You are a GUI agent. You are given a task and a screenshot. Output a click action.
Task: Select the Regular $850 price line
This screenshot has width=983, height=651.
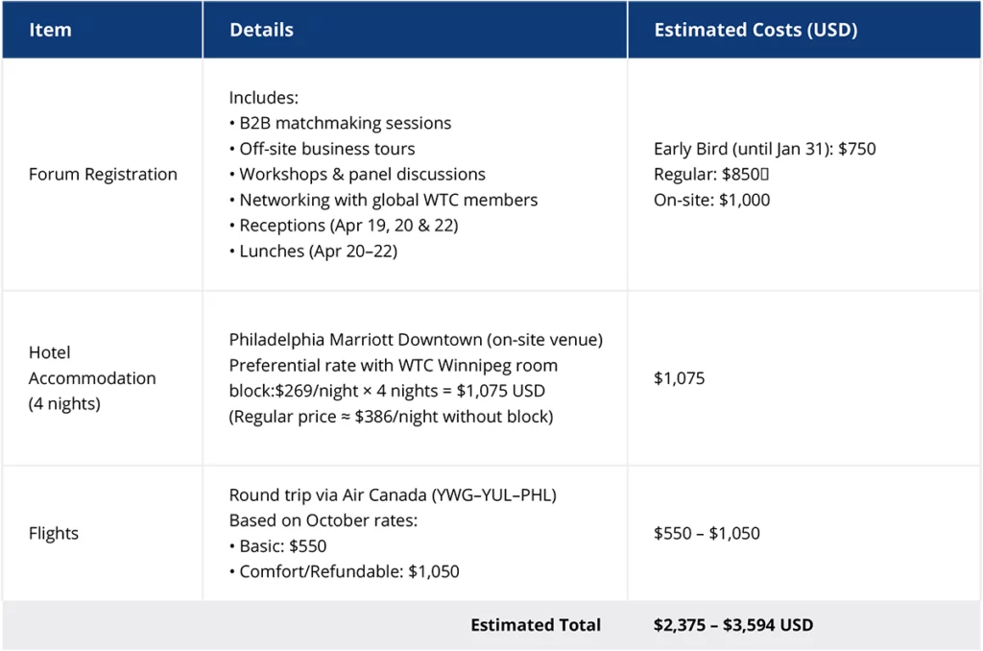(710, 174)
